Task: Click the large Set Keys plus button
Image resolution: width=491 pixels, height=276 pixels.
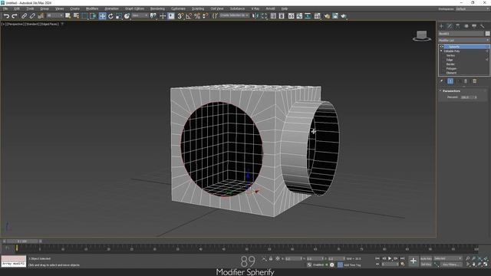Action: point(414,261)
